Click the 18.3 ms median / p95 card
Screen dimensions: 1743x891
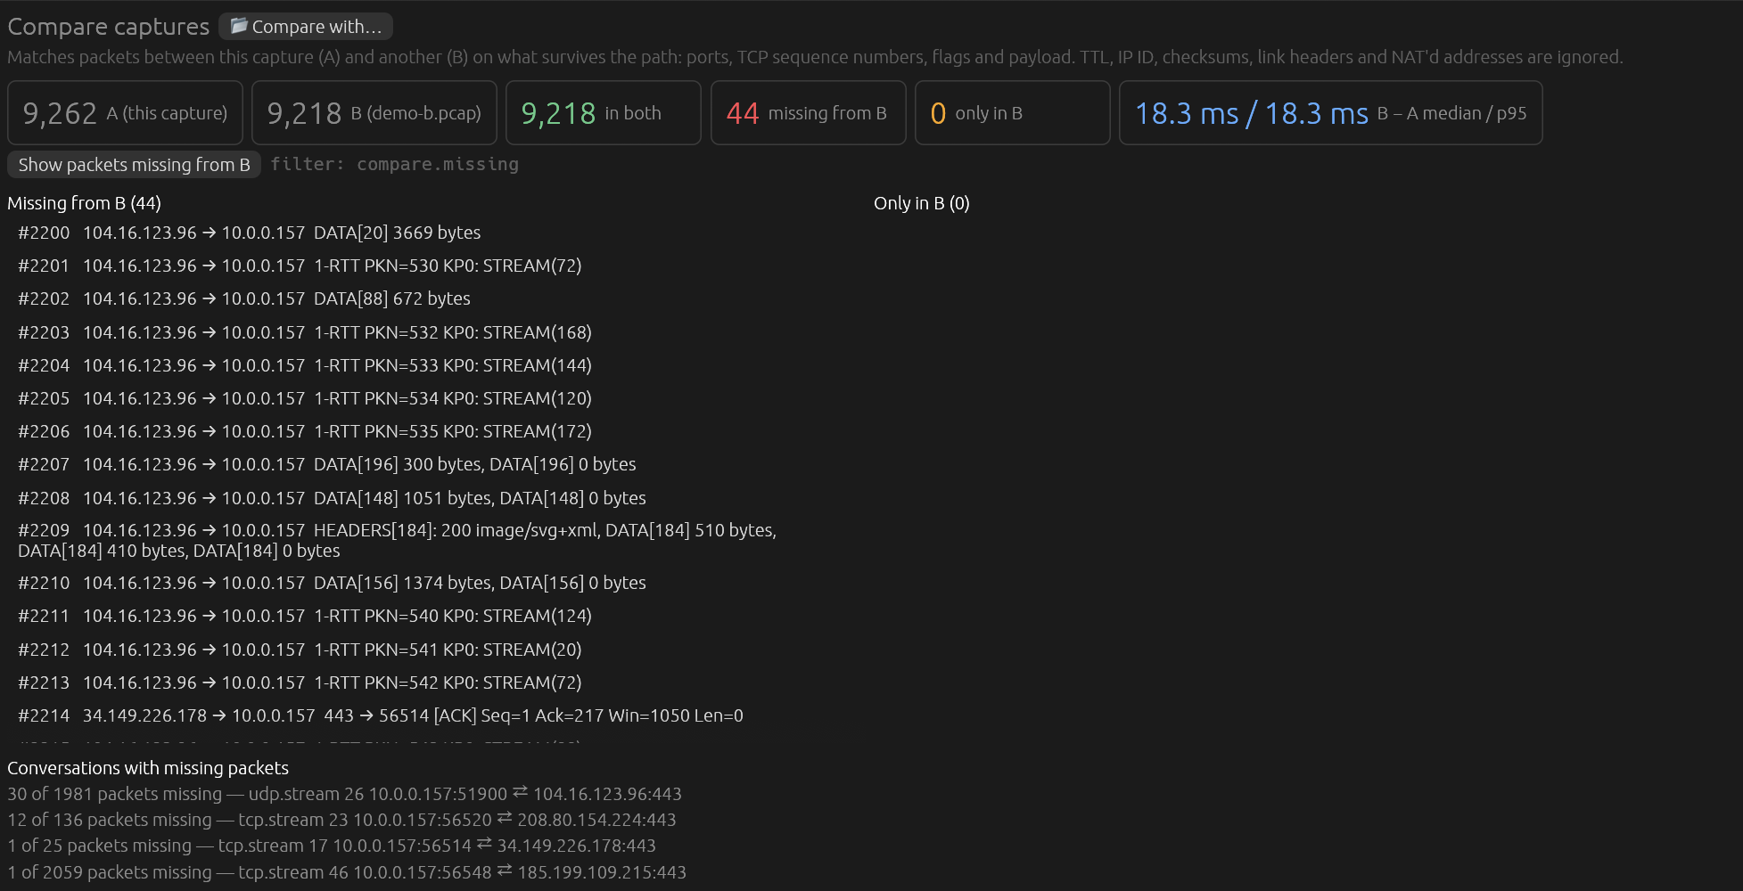coord(1331,113)
